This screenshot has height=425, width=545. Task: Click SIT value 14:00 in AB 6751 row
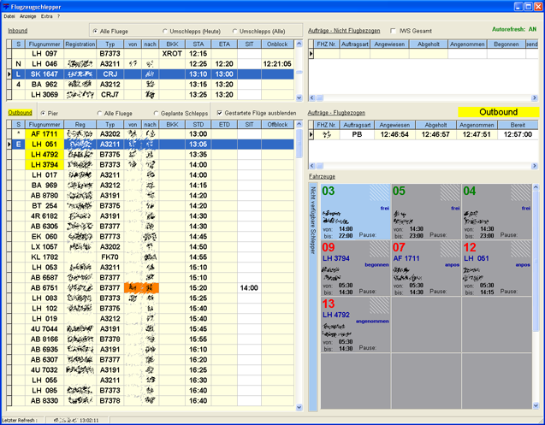click(x=249, y=287)
